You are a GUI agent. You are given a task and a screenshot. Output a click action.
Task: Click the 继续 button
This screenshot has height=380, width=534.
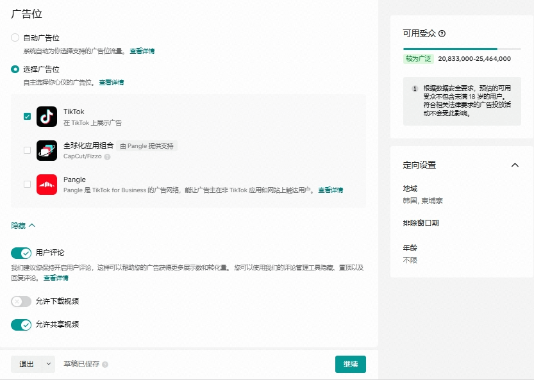(350, 364)
